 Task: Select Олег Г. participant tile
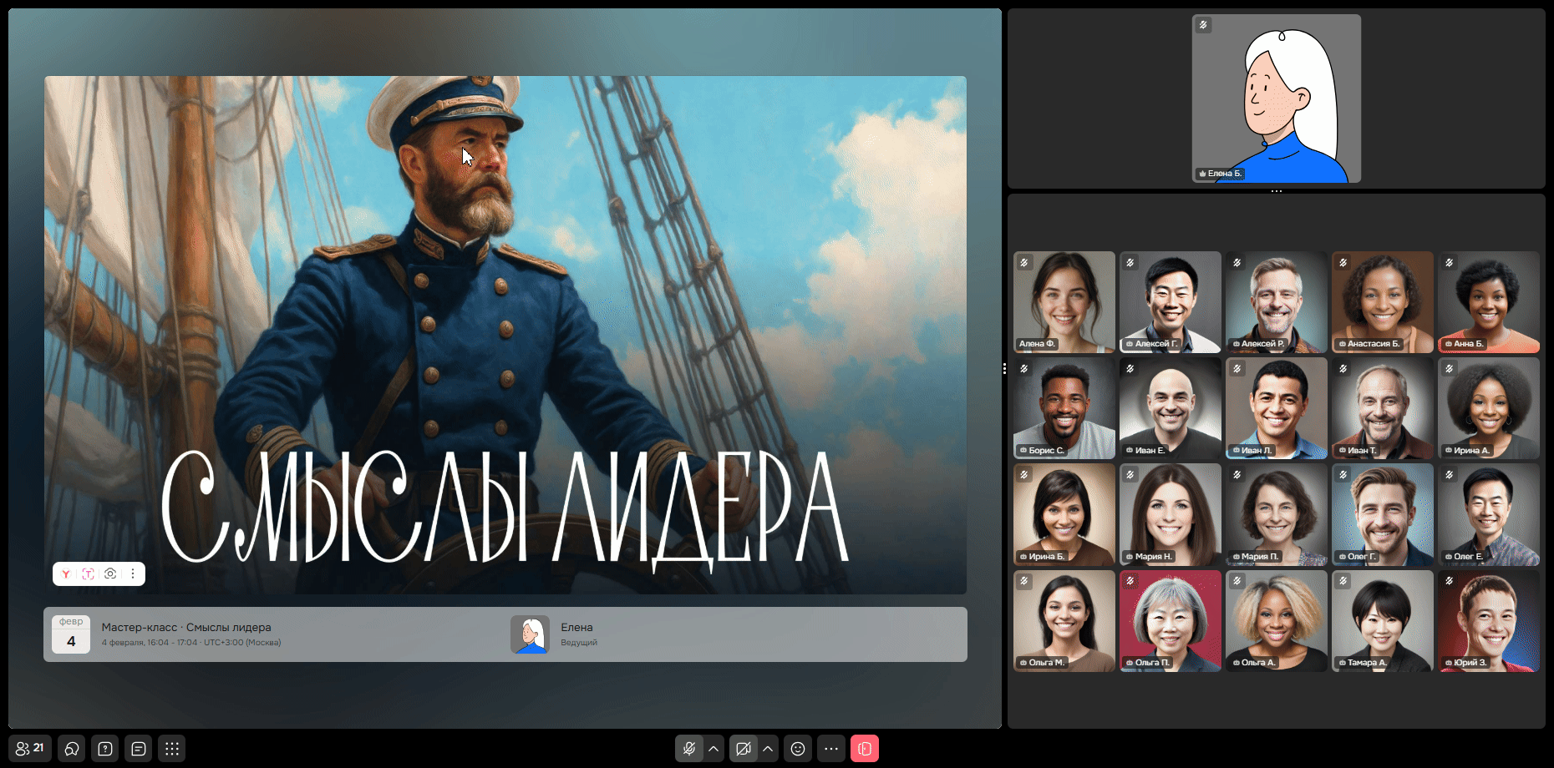pyautogui.click(x=1383, y=514)
